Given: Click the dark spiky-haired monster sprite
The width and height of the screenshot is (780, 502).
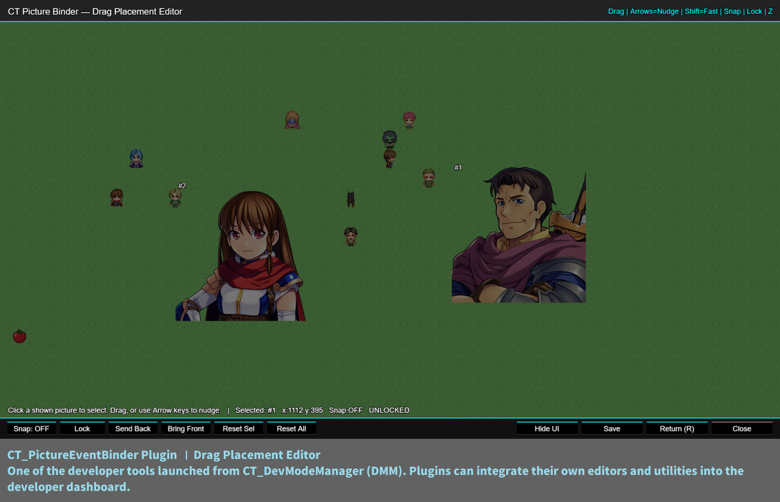Looking at the screenshot, I should 390,139.
